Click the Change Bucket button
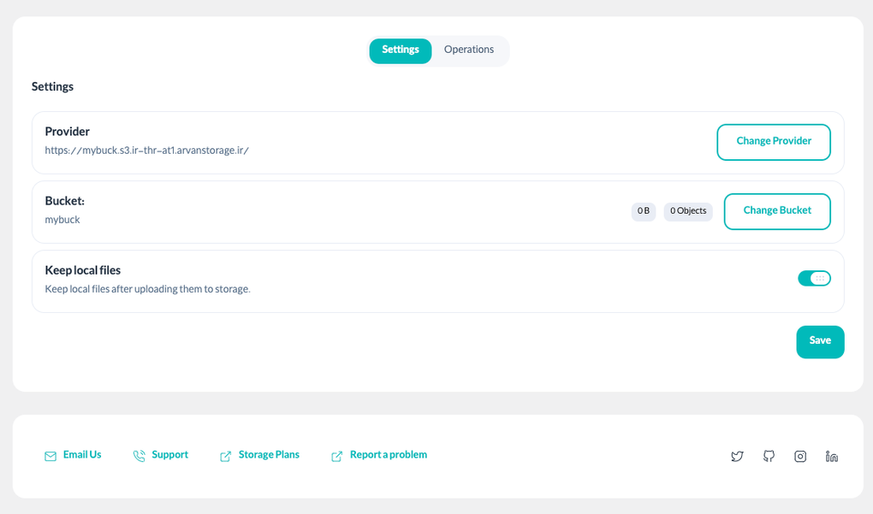Screen dimensions: 873x514 click(777, 211)
